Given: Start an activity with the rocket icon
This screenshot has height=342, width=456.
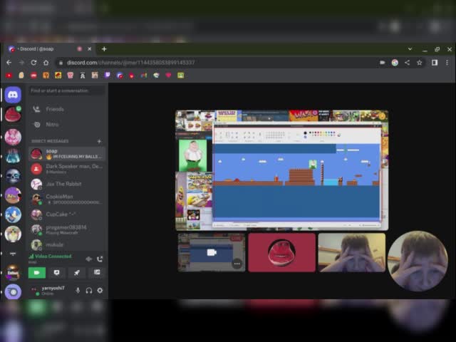Looking at the screenshot, I should pos(77,272).
